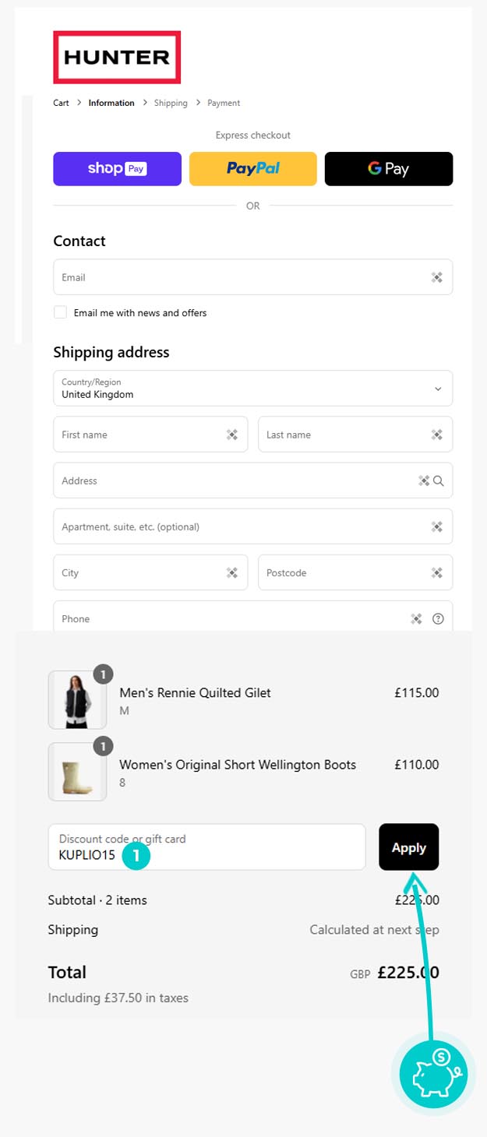Screen dimensions: 487x1137
Task: Tick the Email me with news checkbox
Action: pyautogui.click(x=60, y=312)
